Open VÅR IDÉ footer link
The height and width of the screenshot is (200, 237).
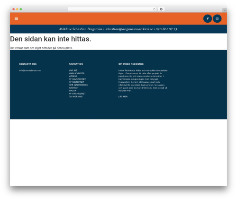(73, 70)
